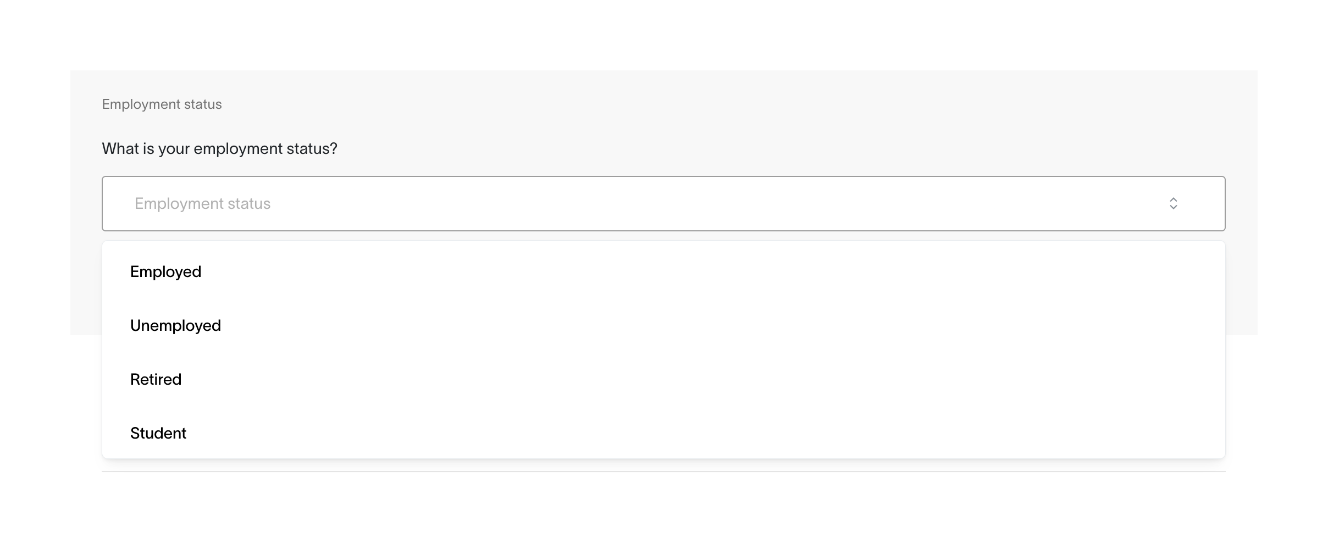Set employment status to Student
This screenshot has height=543, width=1328.
[x=158, y=433]
